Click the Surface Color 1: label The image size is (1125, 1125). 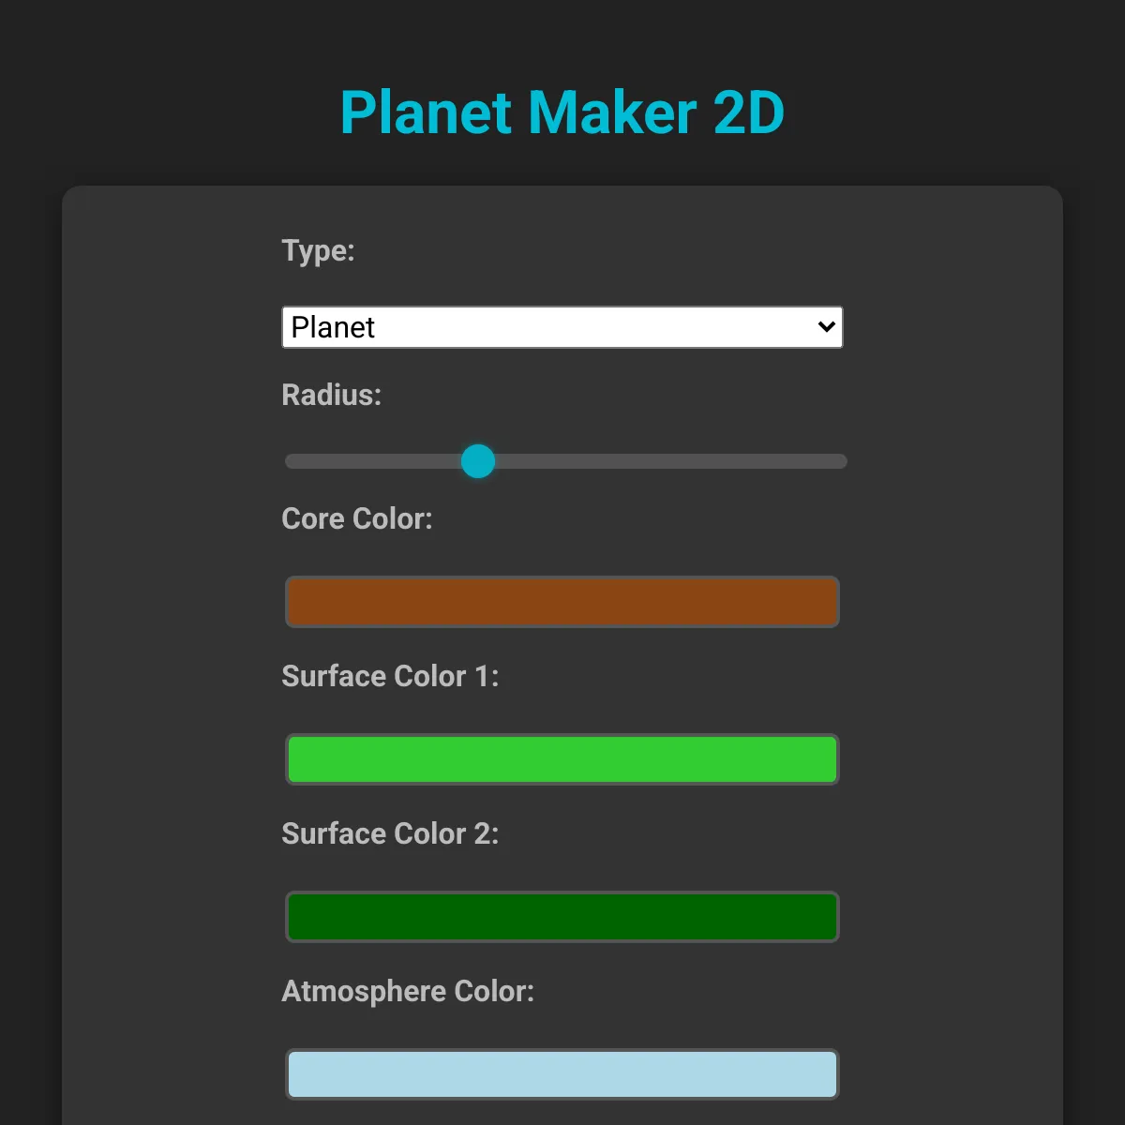coord(390,676)
